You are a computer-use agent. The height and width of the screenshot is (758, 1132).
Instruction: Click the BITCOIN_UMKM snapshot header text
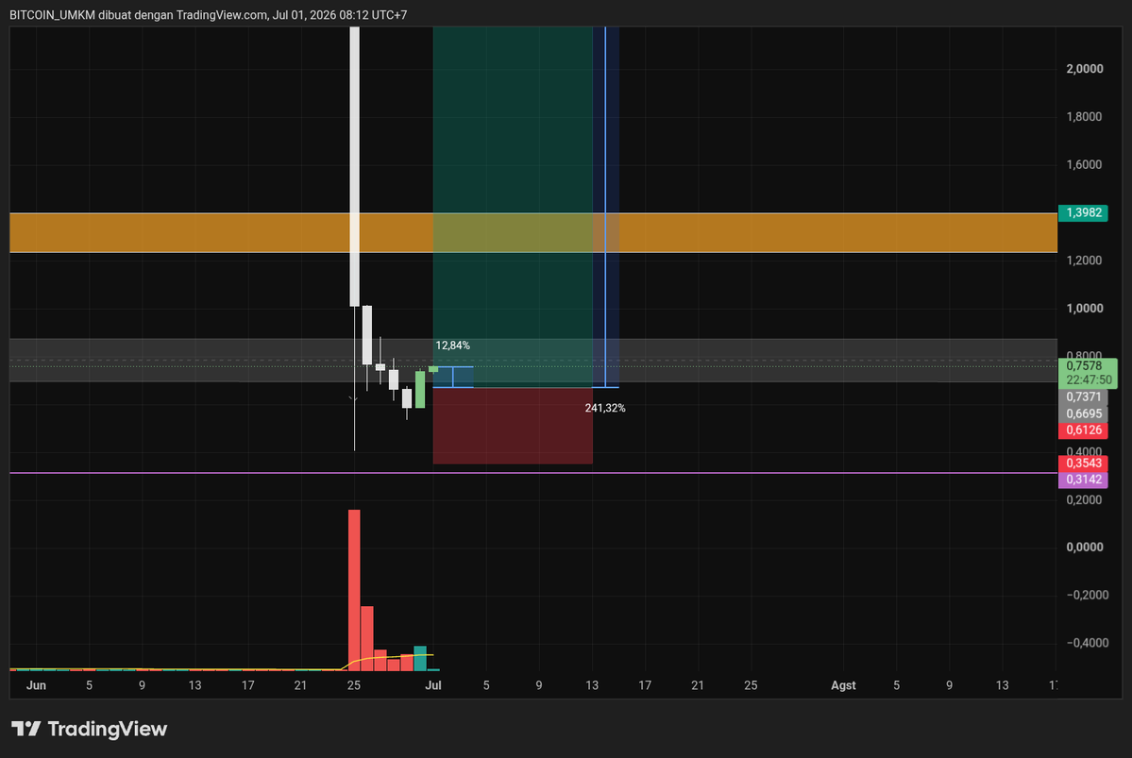[208, 14]
